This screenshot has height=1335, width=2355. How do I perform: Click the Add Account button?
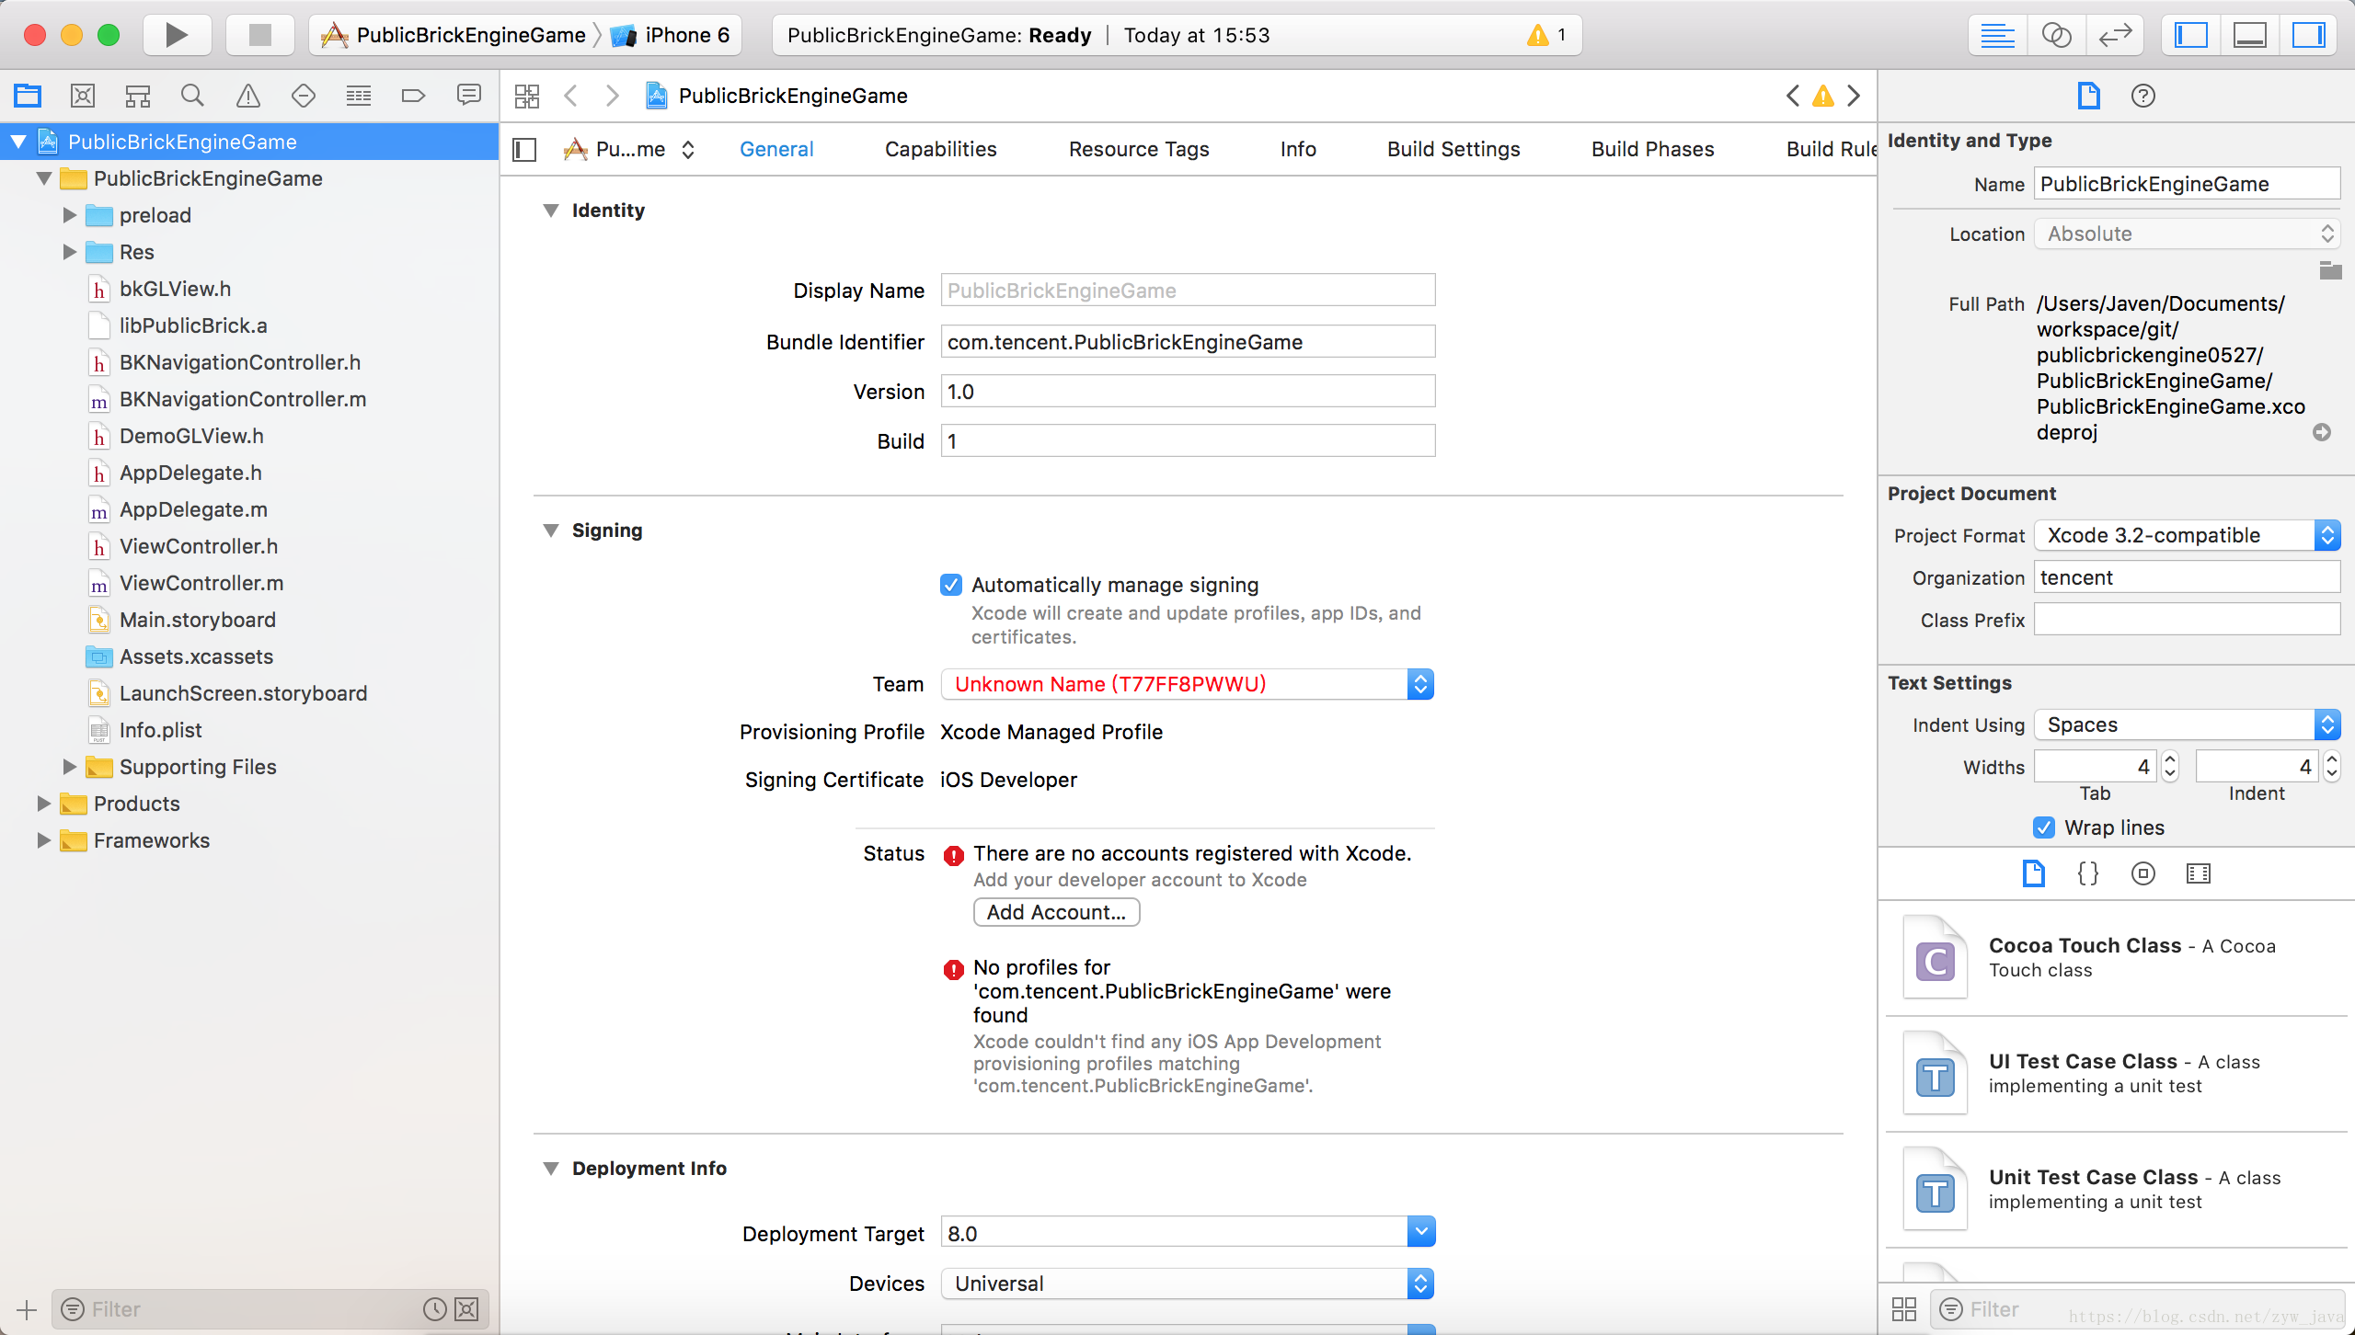point(1056,912)
